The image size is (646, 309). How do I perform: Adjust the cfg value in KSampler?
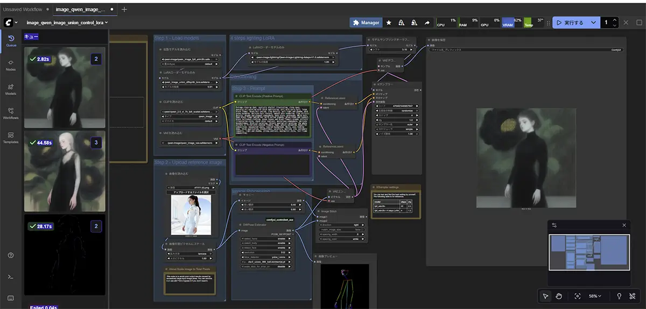397,120
